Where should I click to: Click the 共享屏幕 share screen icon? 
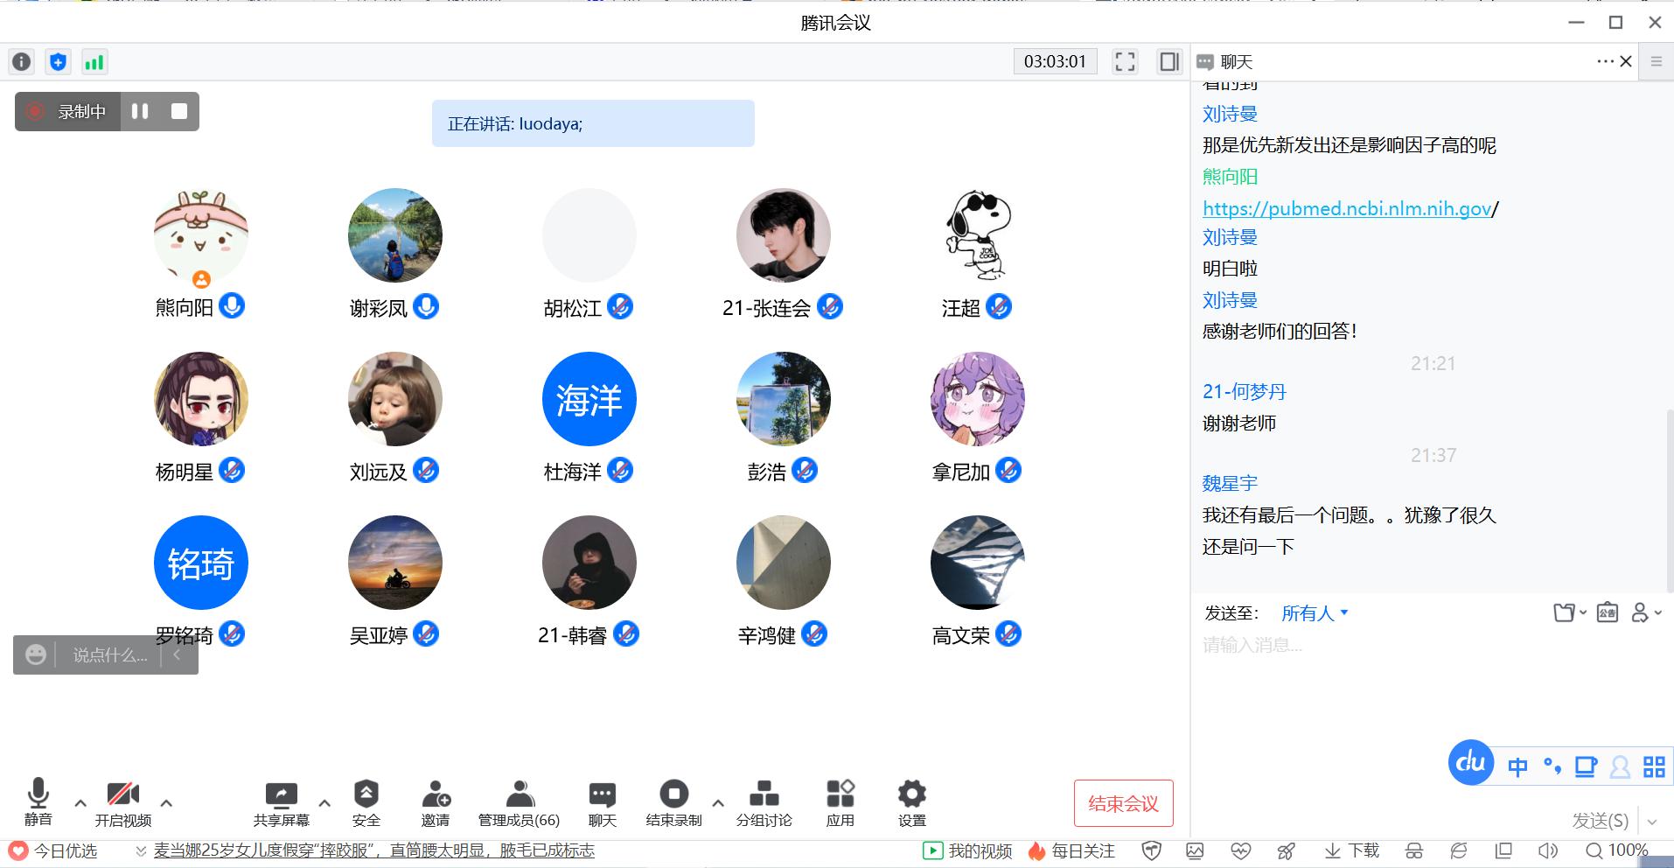[x=281, y=794]
